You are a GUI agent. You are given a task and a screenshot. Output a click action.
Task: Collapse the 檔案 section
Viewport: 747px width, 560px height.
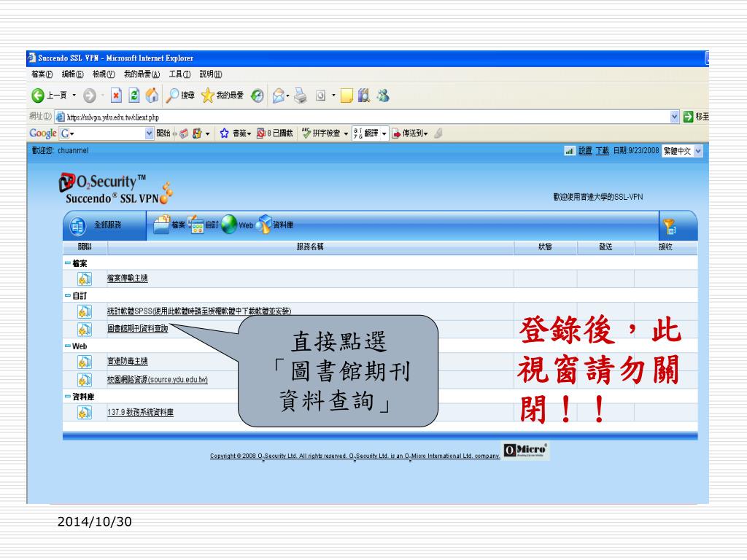68,262
